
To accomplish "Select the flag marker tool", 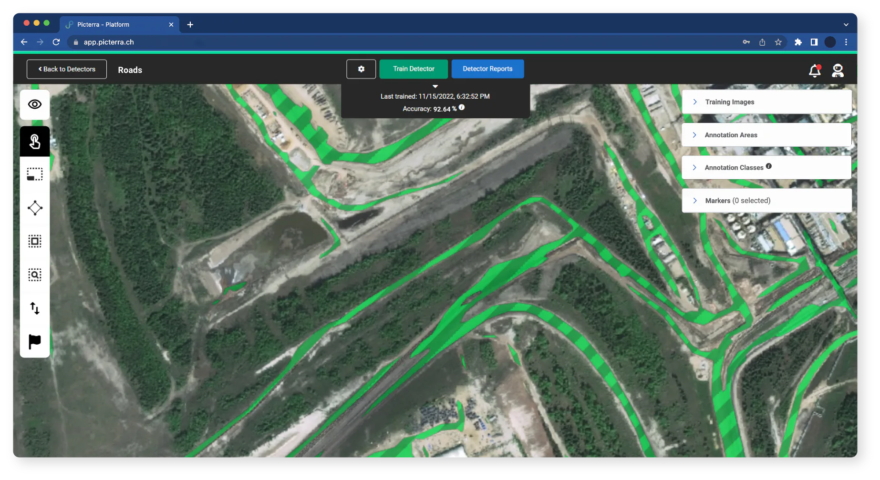I will tap(35, 341).
